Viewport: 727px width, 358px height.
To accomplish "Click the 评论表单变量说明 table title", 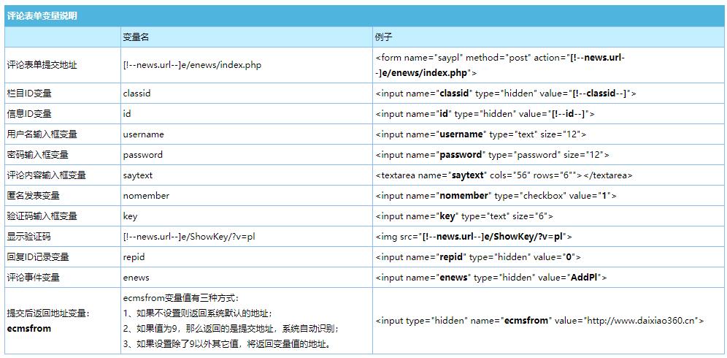I will 42,15.
